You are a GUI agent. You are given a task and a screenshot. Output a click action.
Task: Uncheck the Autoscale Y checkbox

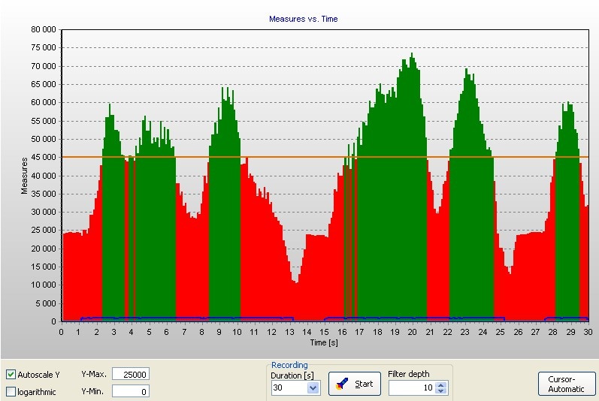click(x=11, y=374)
